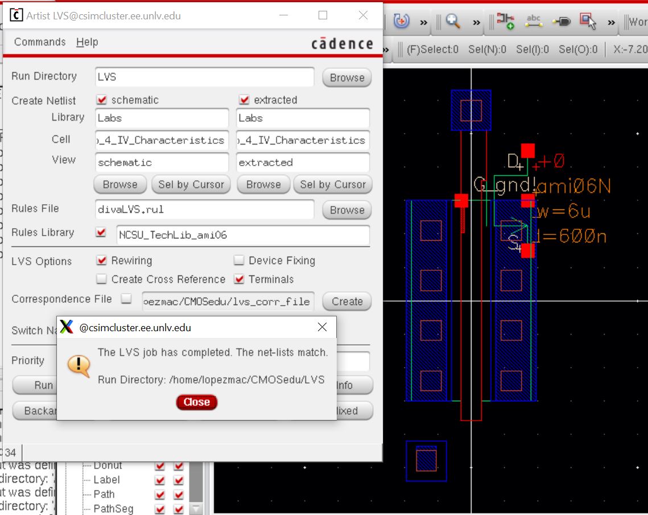Open the Help menu
648x515 pixels.
click(x=87, y=42)
